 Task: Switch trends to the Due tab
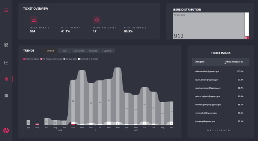pos(64,51)
